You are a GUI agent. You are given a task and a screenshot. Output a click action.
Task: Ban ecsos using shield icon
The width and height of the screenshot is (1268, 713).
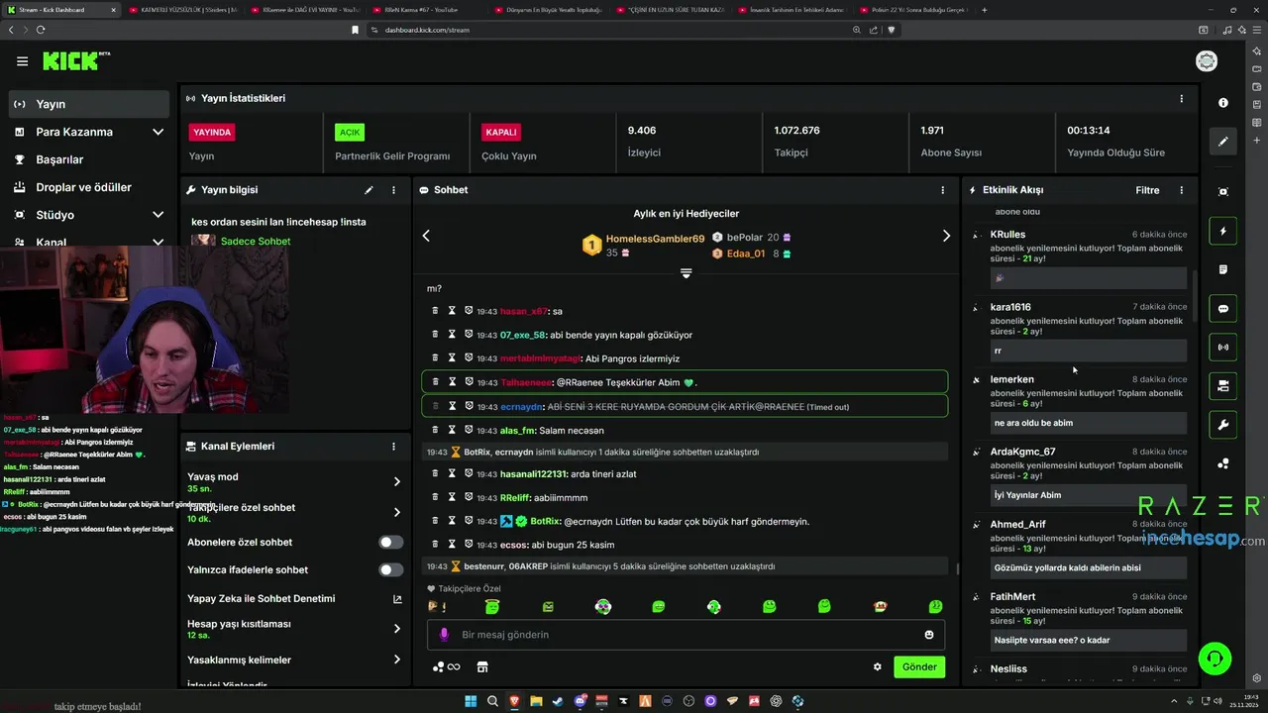469,545
